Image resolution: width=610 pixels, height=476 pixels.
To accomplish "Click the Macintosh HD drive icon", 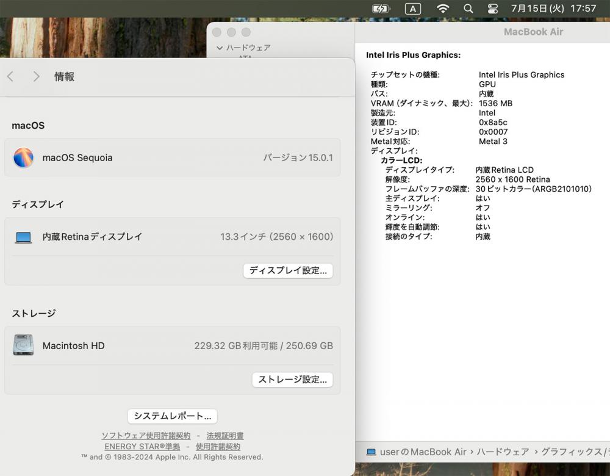I will pos(23,345).
